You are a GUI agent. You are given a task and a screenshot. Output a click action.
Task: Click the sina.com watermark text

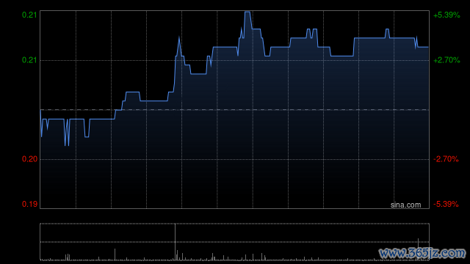[x=405, y=205]
